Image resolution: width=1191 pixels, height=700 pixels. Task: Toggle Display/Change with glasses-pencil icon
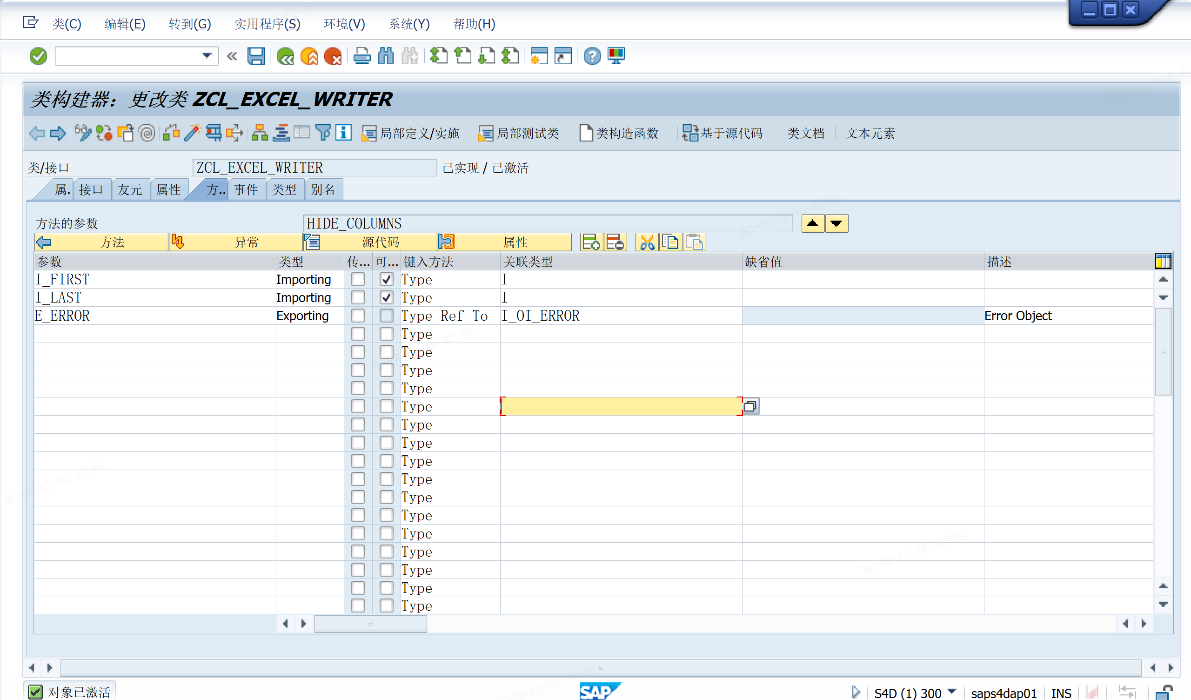pyautogui.click(x=83, y=134)
